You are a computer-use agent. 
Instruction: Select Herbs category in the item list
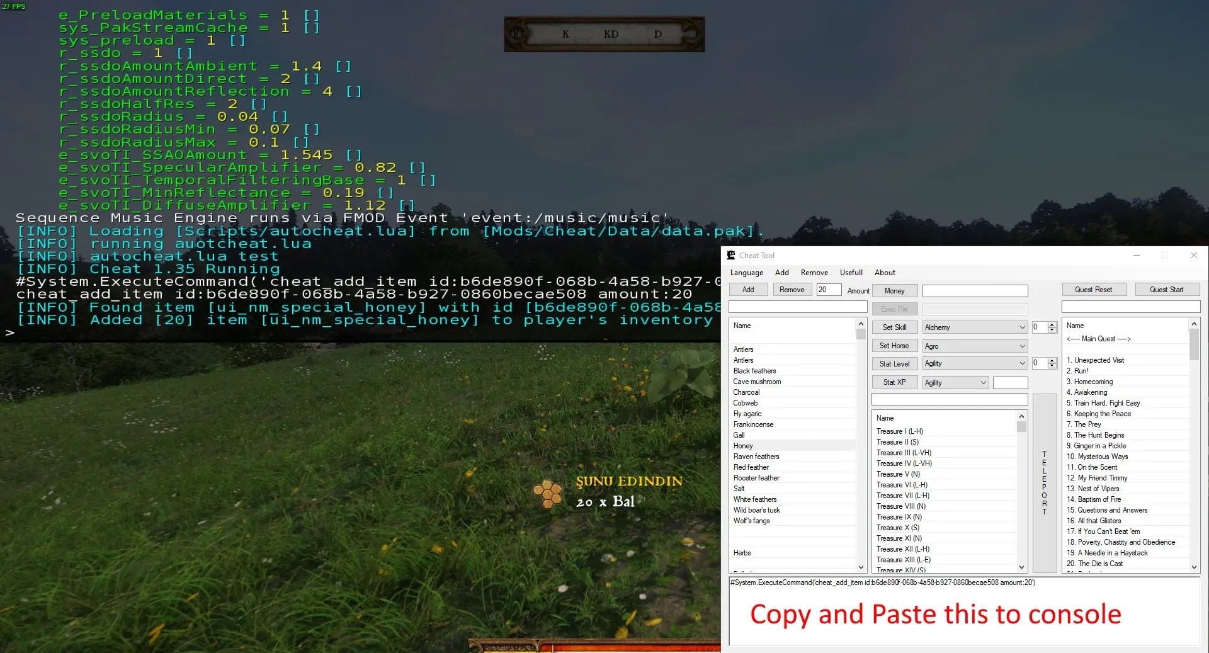tap(792, 553)
